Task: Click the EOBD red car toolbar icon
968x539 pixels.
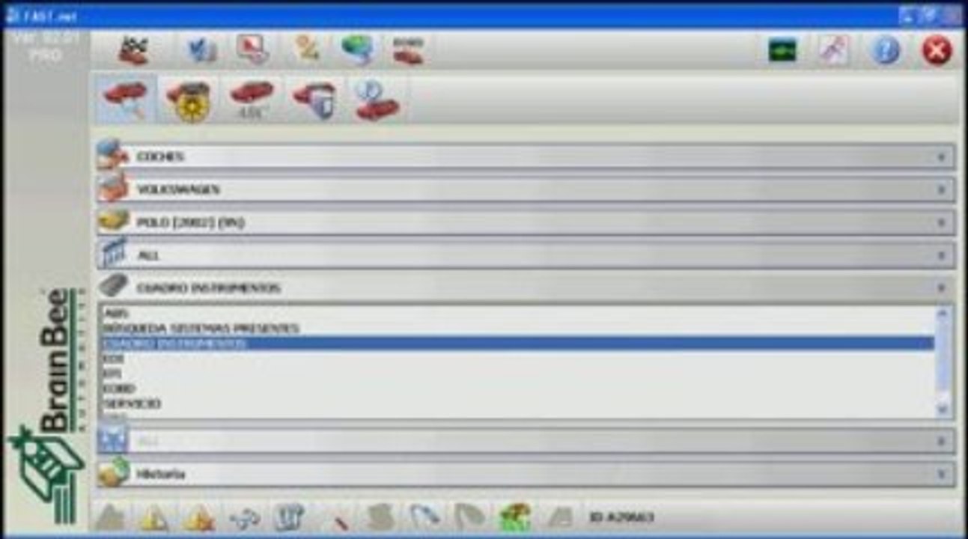Action: point(408,50)
